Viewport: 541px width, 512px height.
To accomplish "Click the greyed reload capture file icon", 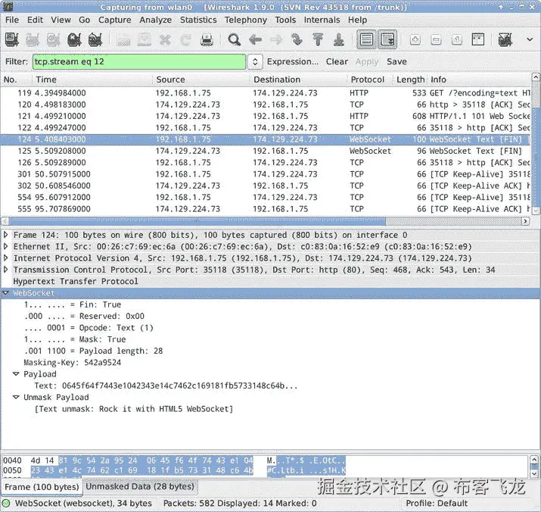I will pos(186,39).
